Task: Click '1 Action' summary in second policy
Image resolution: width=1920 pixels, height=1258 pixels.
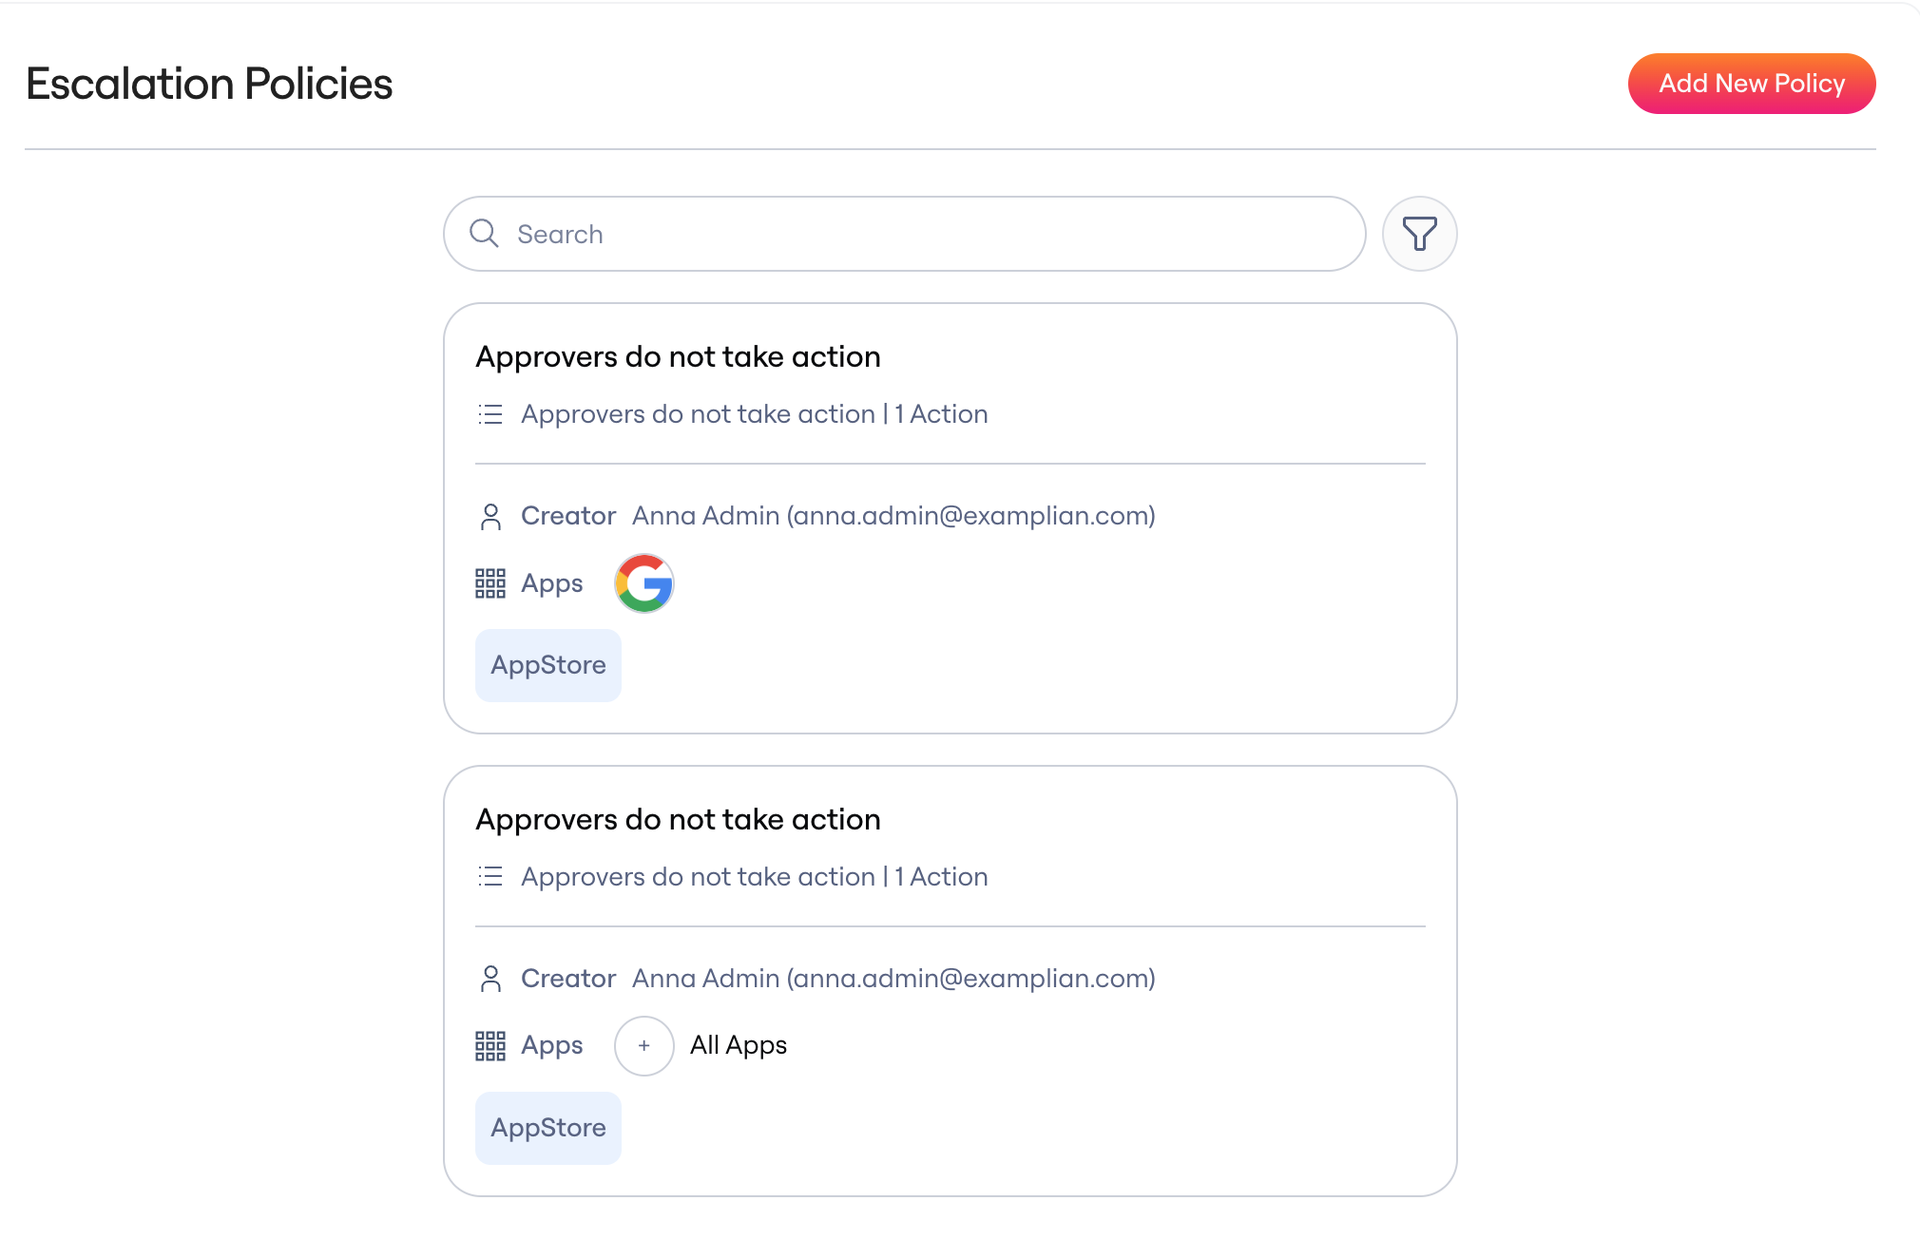Action: click(x=941, y=877)
